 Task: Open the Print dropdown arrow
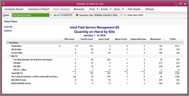98,9
